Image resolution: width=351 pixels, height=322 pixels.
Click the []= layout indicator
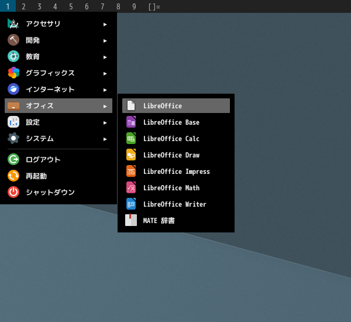[x=154, y=6]
